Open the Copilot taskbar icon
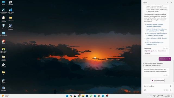 pos(71,96)
